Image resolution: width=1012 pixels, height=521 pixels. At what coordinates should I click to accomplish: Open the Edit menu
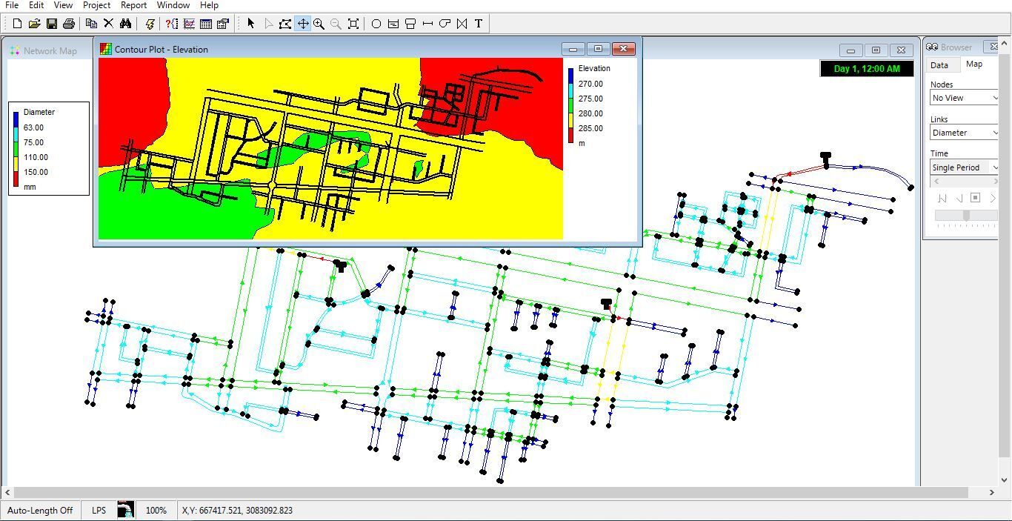tap(36, 5)
